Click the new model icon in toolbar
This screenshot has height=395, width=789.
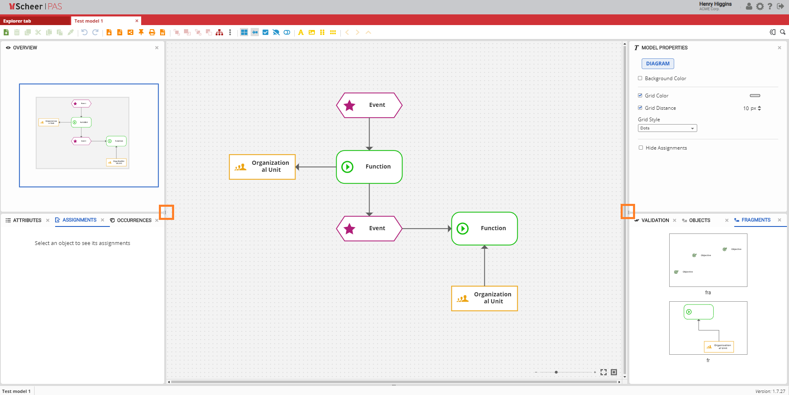point(6,32)
